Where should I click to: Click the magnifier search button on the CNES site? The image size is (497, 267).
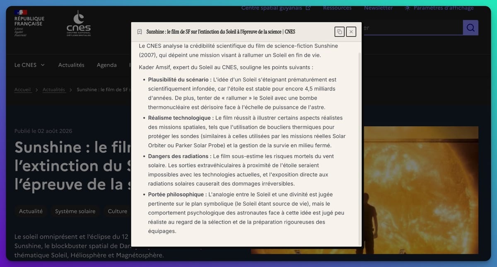[x=470, y=28]
